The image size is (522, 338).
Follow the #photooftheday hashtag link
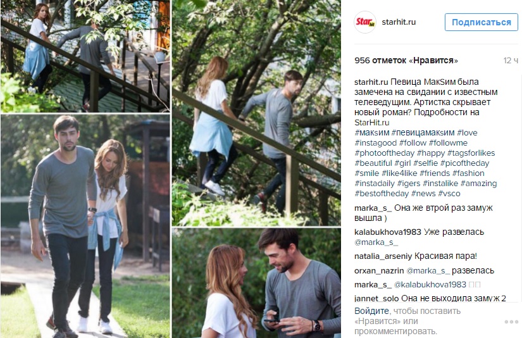[385, 153]
